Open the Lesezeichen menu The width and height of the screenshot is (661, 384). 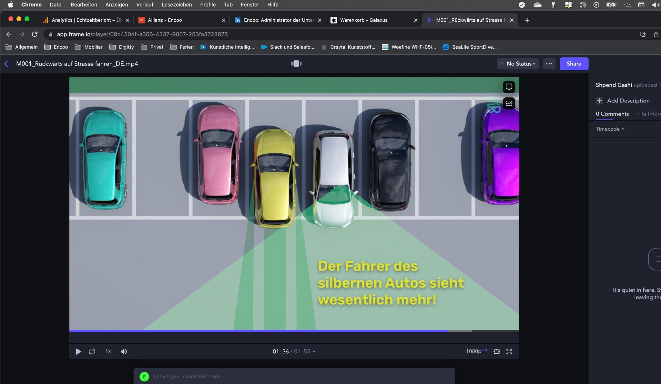[x=177, y=5]
